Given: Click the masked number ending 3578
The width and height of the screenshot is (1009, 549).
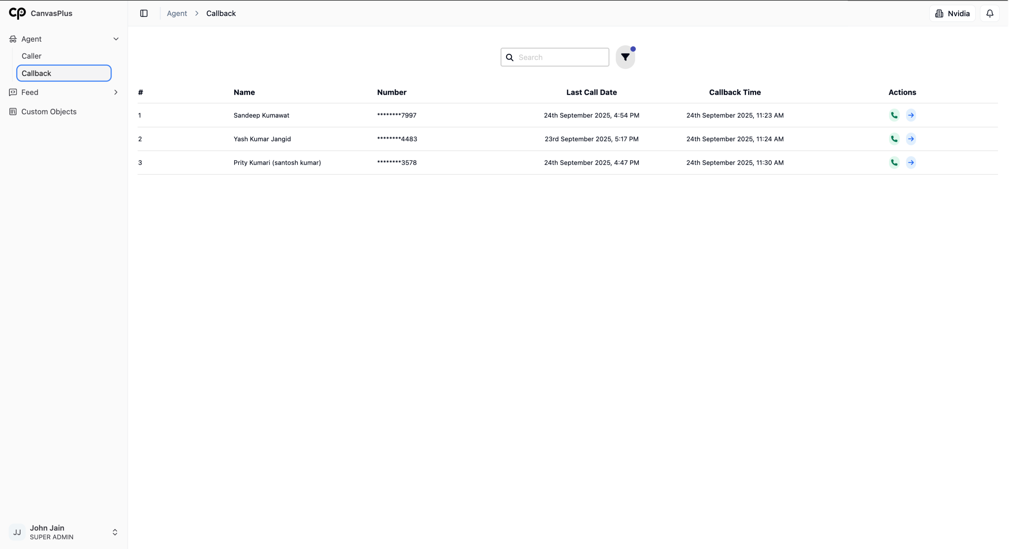Looking at the screenshot, I should (397, 162).
